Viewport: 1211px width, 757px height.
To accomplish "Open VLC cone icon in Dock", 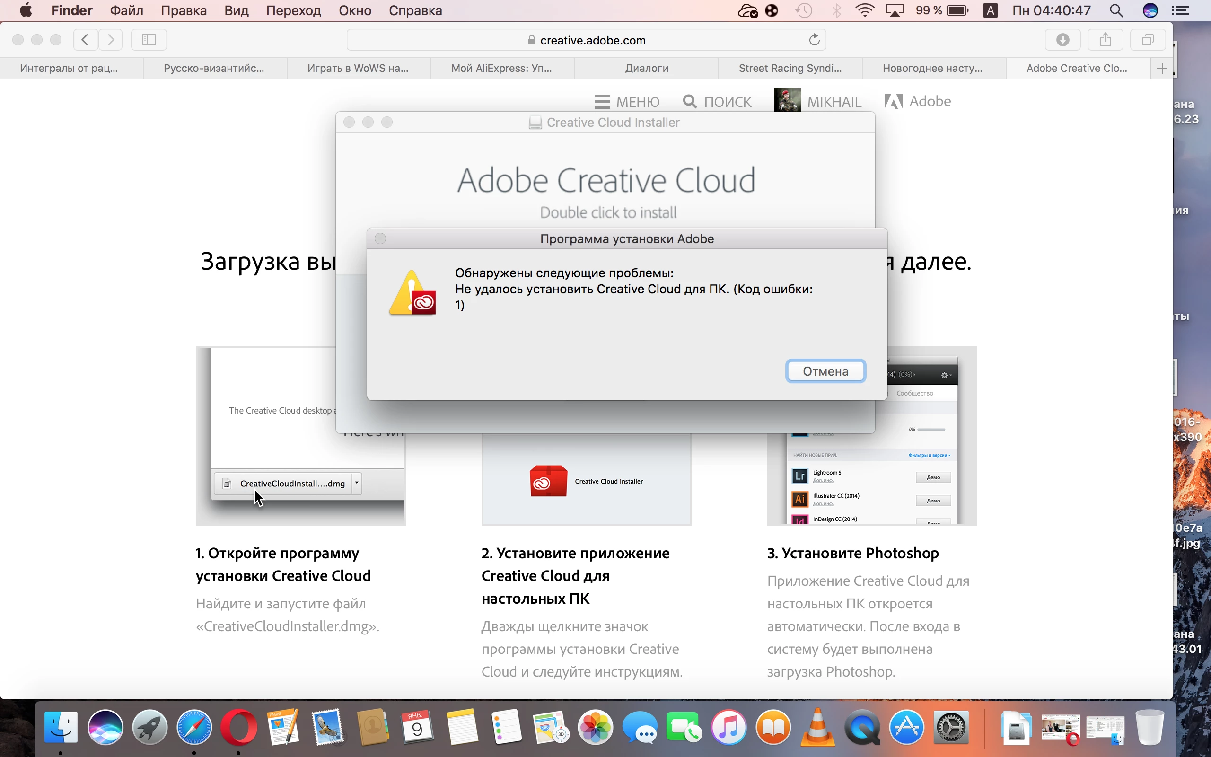I will [x=817, y=727].
